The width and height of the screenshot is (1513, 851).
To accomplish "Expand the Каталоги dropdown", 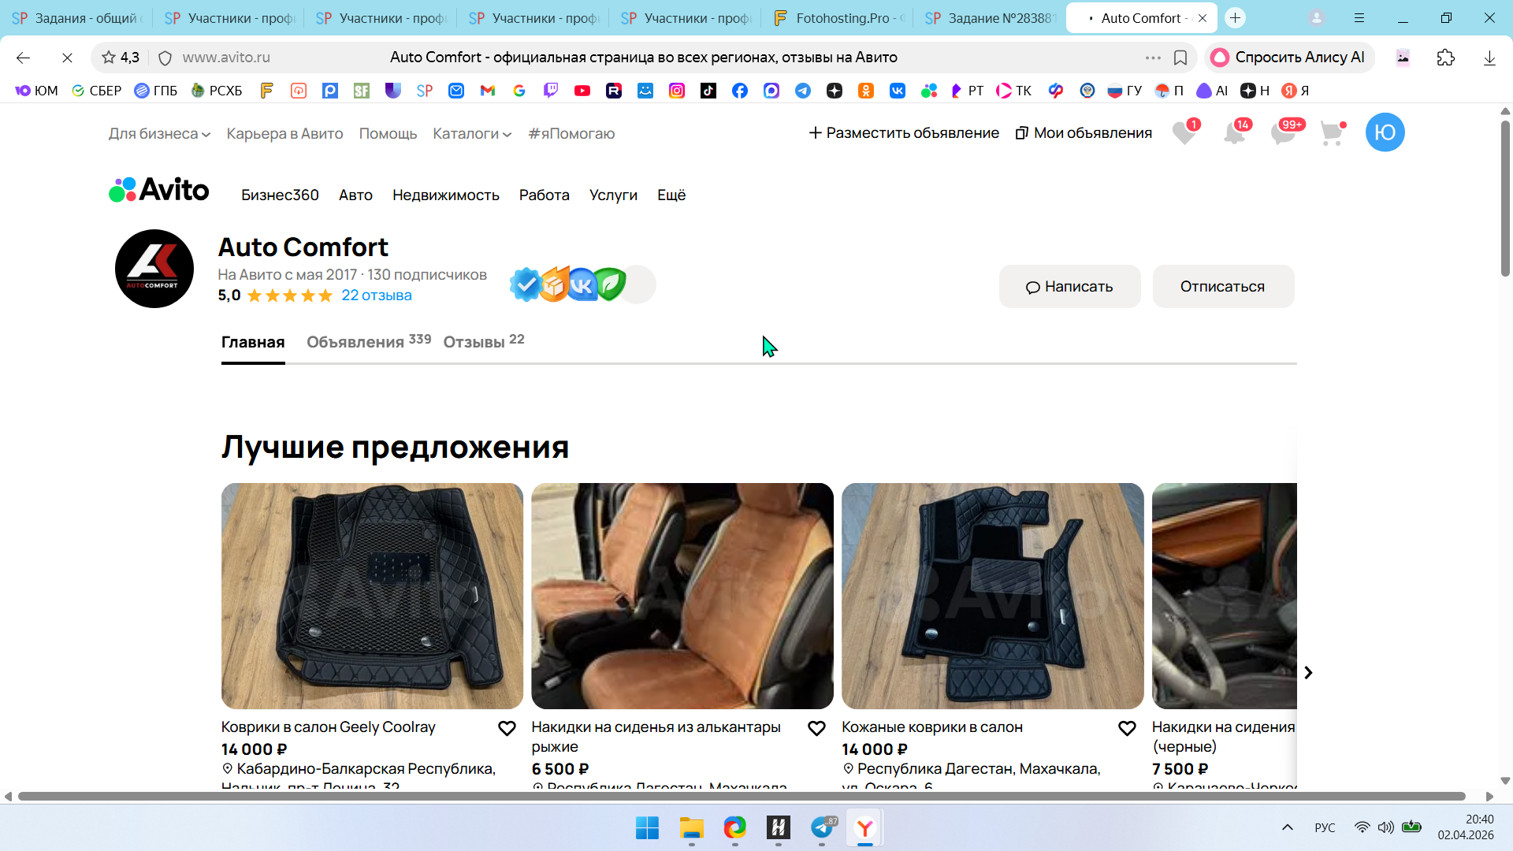I will 471,134.
